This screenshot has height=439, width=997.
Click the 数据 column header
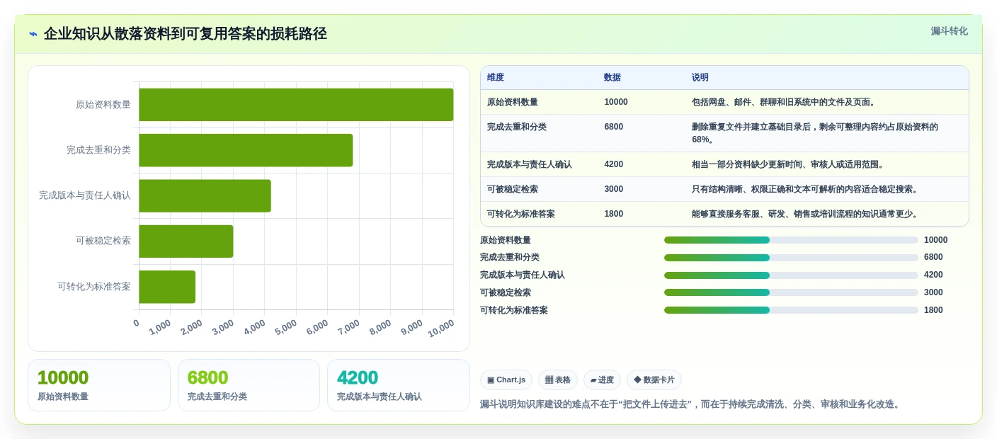click(613, 78)
